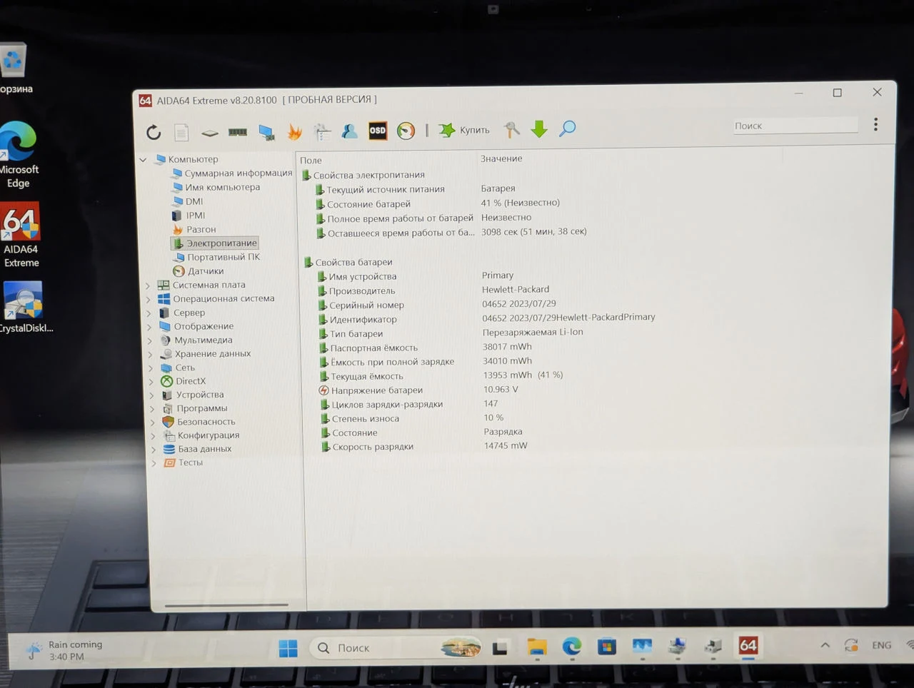Click the tools wrench-hammer icon
Viewport: 914px width, 688px height.
click(511, 129)
